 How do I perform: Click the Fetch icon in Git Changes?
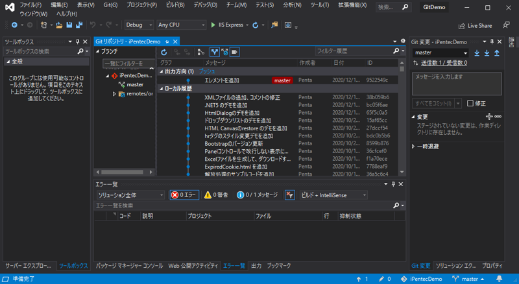[x=477, y=53]
